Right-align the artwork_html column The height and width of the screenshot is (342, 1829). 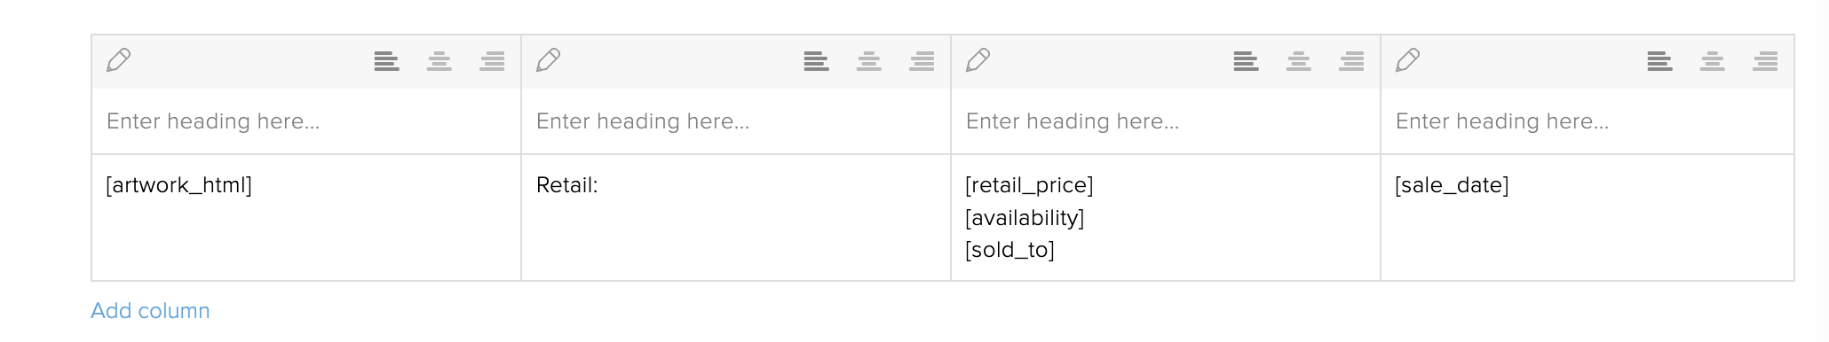click(492, 61)
